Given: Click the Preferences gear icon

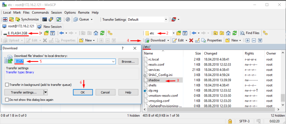Looking at the screenshot, I should pos(68,19).
